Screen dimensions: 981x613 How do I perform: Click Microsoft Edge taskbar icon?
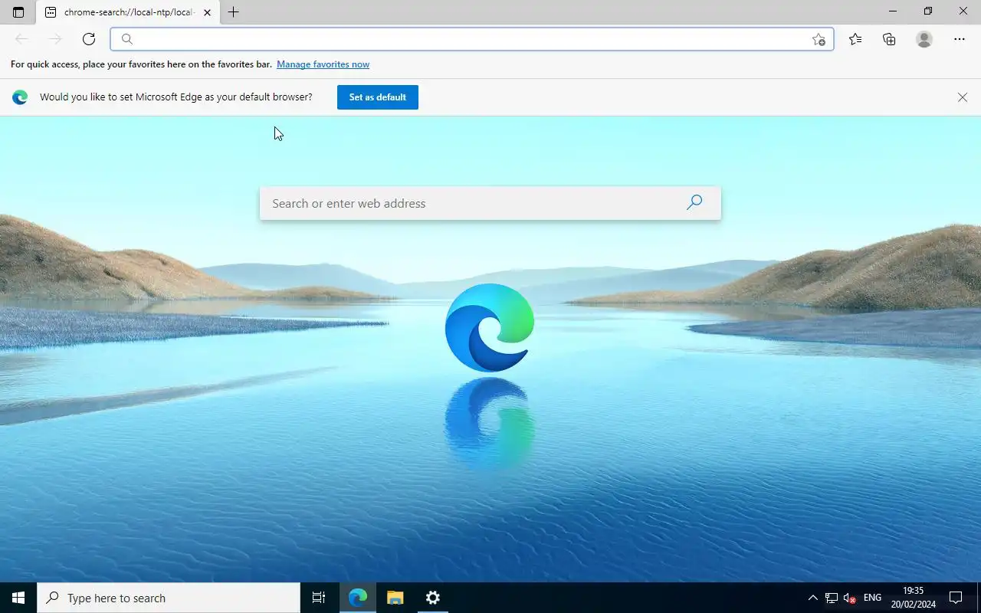(x=358, y=598)
